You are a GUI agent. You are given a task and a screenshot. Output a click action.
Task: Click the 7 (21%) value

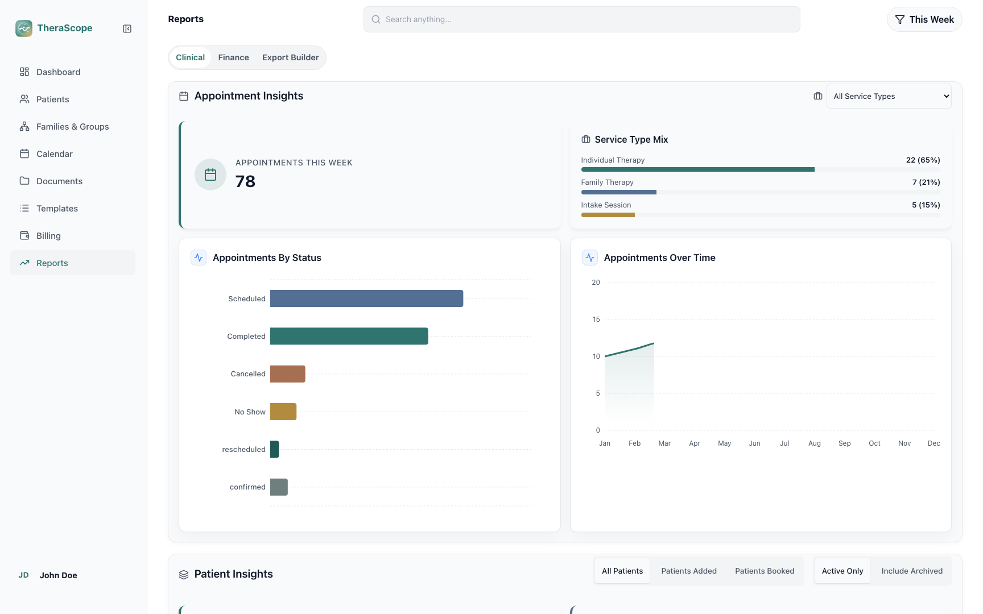pos(926,182)
